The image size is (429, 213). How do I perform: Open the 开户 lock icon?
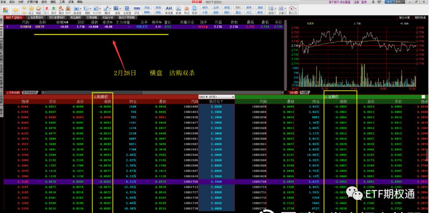(68, 9)
